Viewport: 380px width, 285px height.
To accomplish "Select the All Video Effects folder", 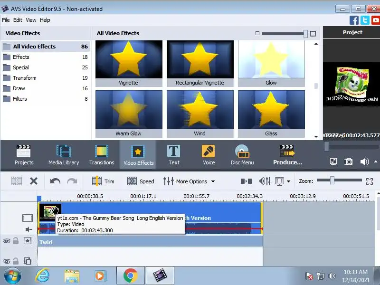I will point(46,46).
